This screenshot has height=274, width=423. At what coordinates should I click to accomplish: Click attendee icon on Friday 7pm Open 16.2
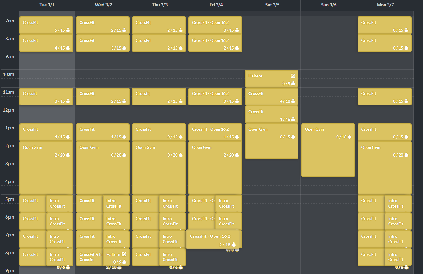point(234,245)
